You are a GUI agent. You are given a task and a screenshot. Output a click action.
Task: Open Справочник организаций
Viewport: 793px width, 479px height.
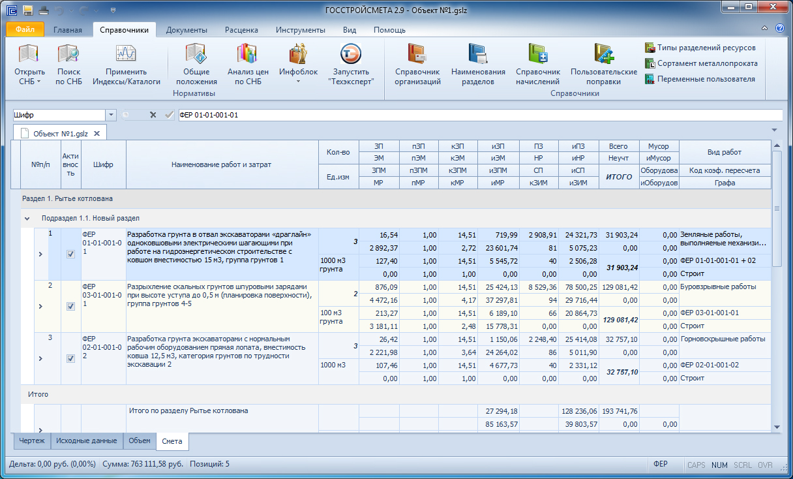click(417, 64)
